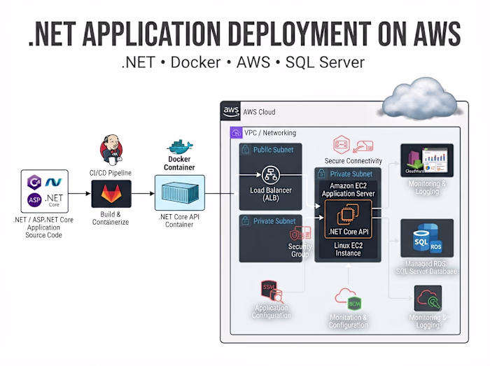Click the 'Public Subnet' heading
Image resolution: width=490 pixels, height=366 pixels.
tap(273, 150)
